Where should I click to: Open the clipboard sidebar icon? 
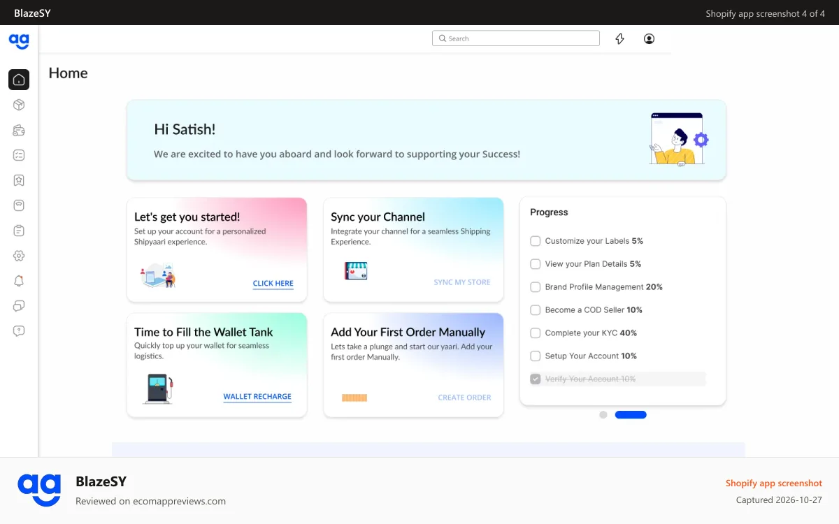(19, 231)
